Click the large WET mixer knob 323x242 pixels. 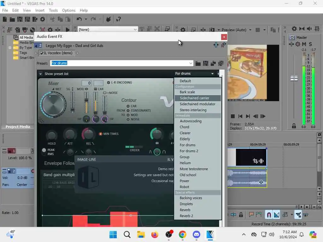[x=53, y=105]
